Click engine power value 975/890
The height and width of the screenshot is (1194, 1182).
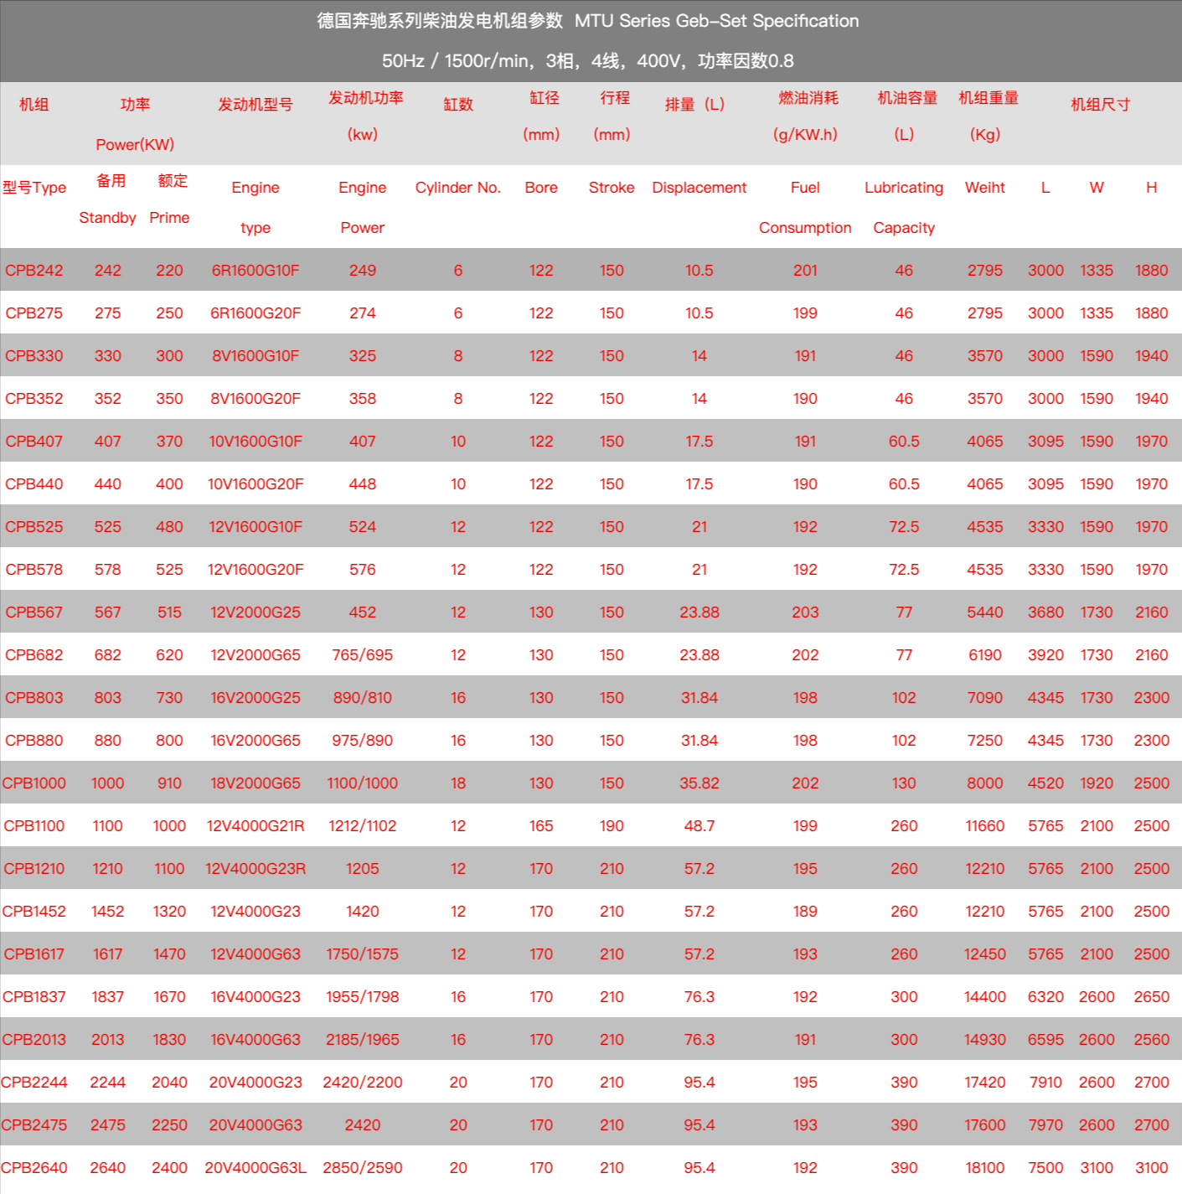pyautogui.click(x=363, y=741)
